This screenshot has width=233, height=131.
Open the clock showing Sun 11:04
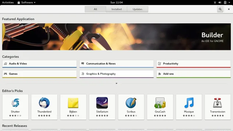(116, 3)
